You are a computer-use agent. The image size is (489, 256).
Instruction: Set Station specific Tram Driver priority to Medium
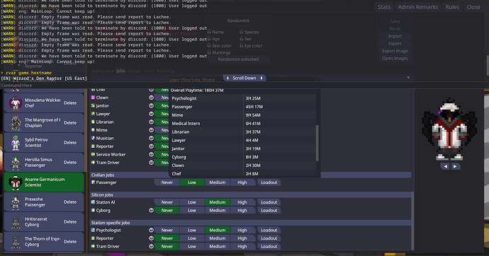(x=217, y=246)
